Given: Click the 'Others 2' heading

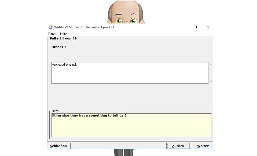Looking at the screenshot, I should pyautogui.click(x=59, y=47).
